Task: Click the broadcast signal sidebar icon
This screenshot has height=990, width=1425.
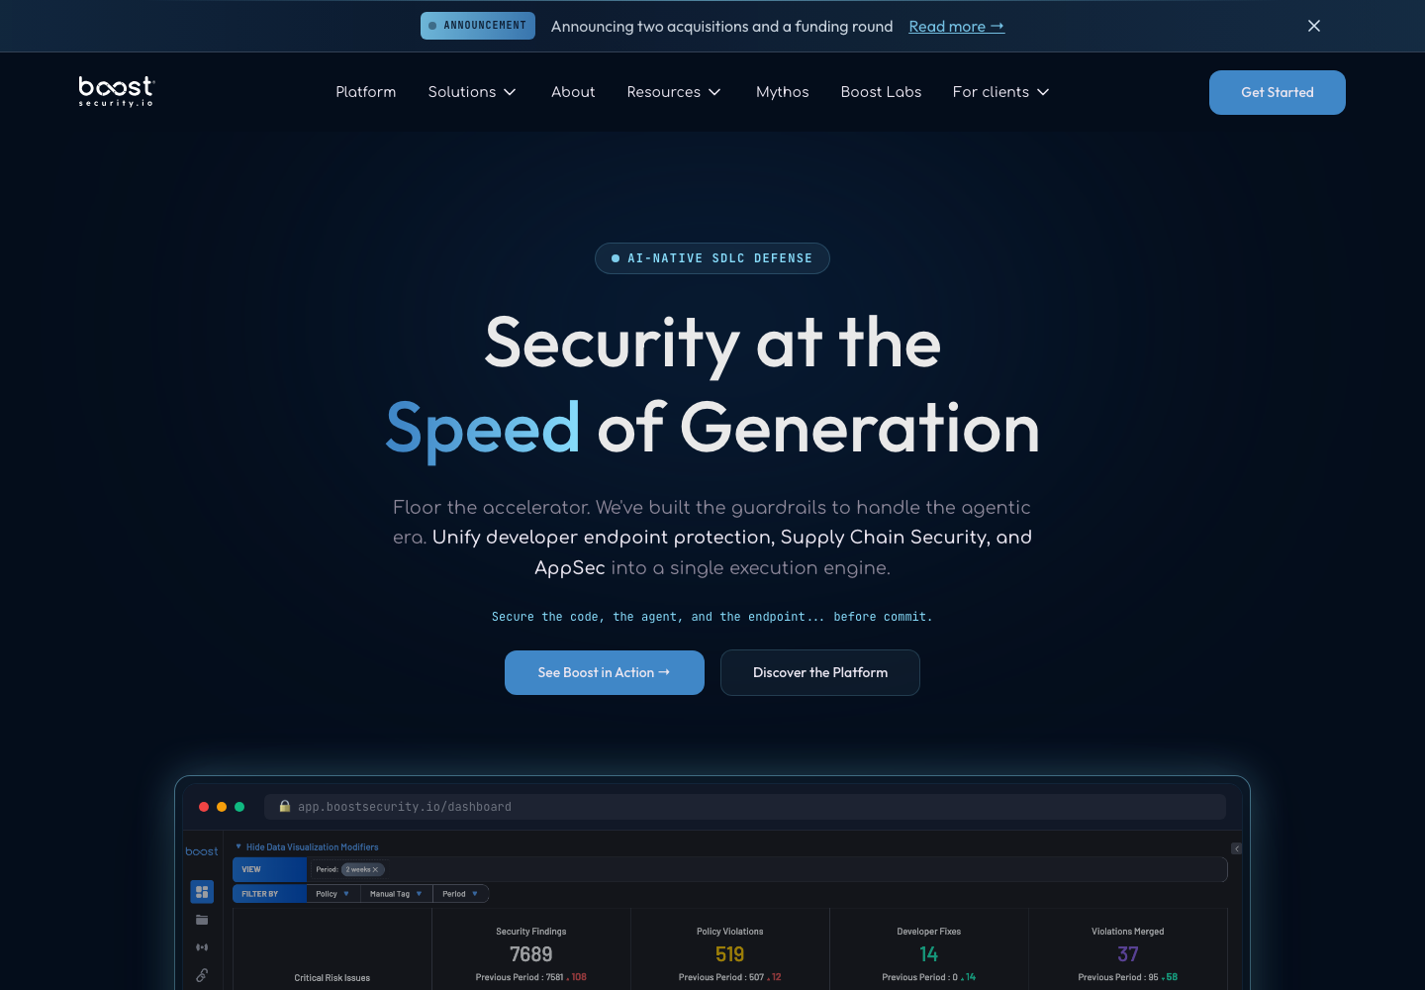Action: pos(202,947)
